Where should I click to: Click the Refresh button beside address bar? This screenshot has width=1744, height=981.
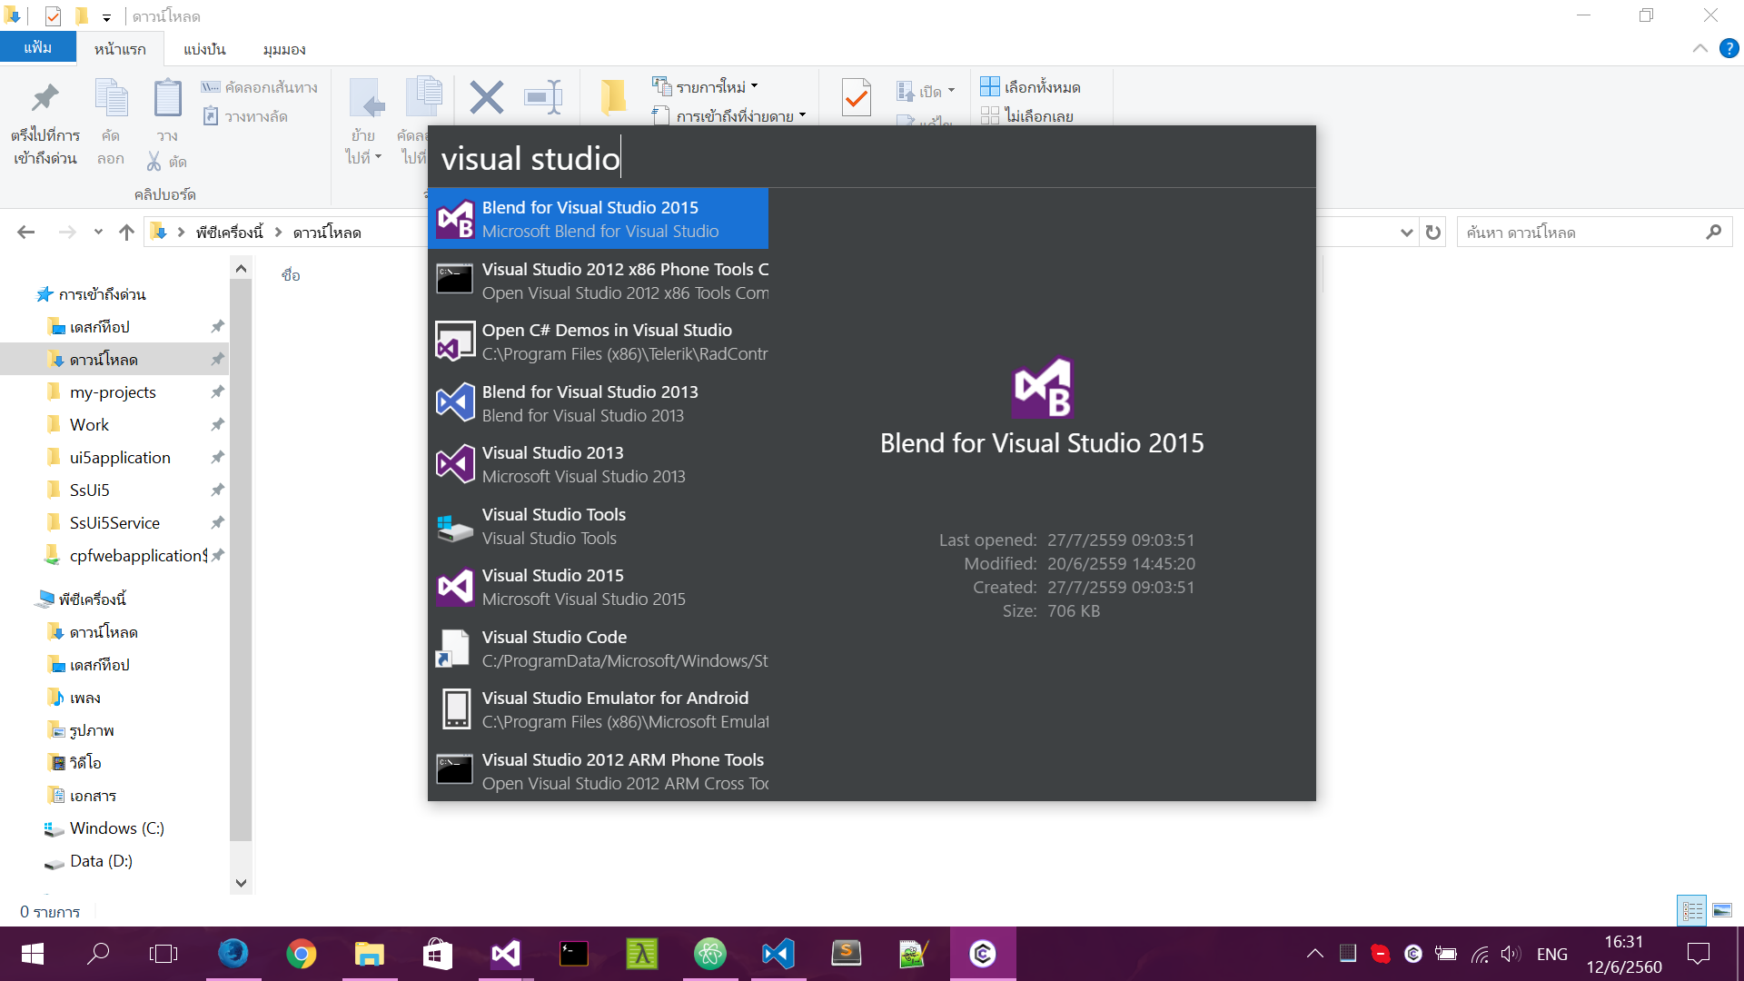coord(1433,233)
